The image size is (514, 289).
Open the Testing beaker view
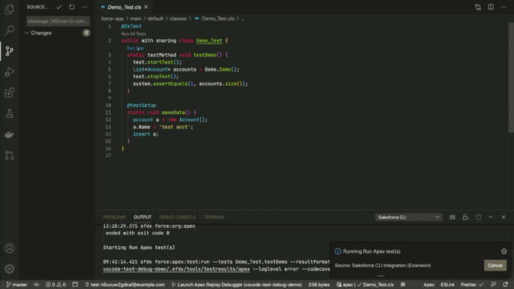9,113
